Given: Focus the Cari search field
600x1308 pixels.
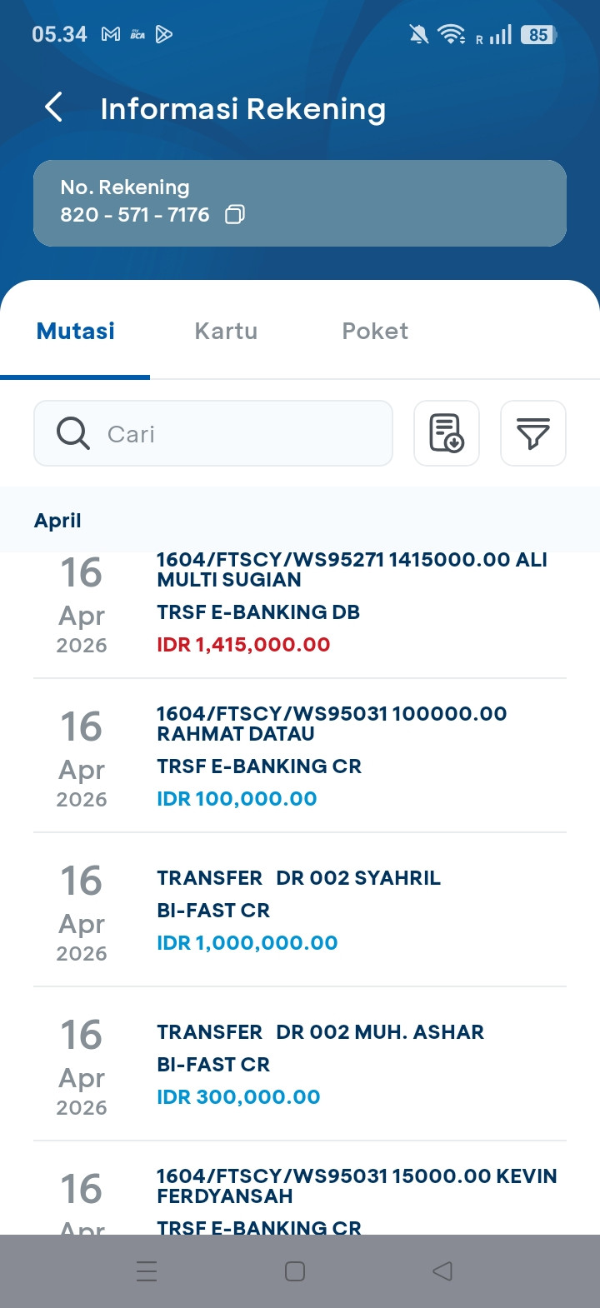Looking at the screenshot, I should (x=242, y=433).
